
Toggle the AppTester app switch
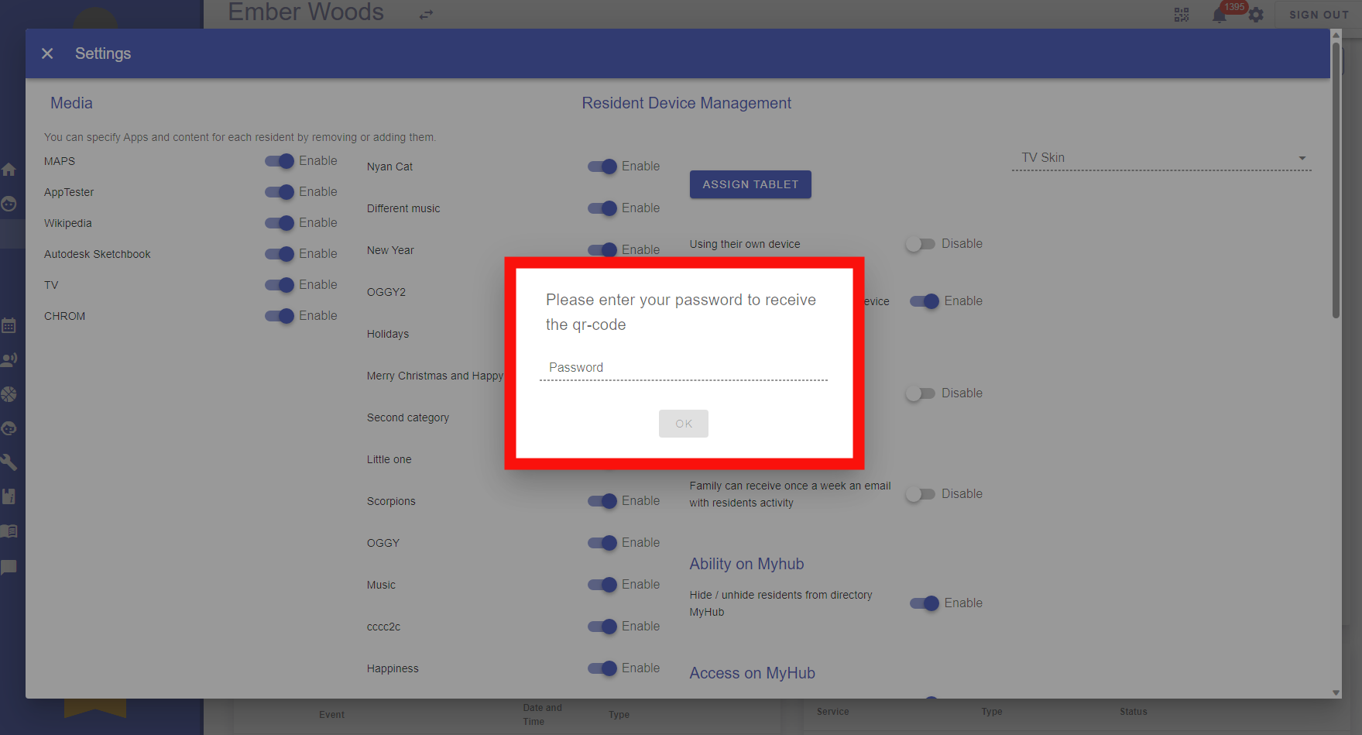[x=280, y=192]
